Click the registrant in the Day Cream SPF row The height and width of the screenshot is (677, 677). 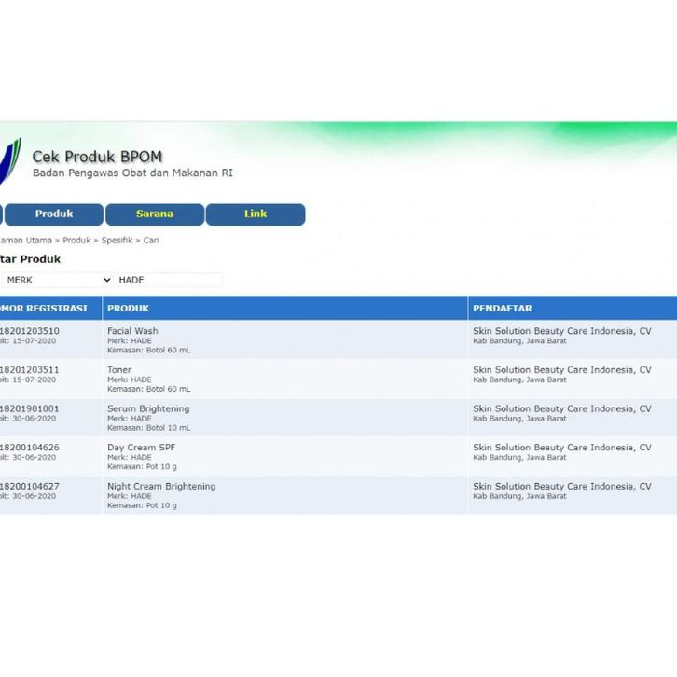click(561, 448)
